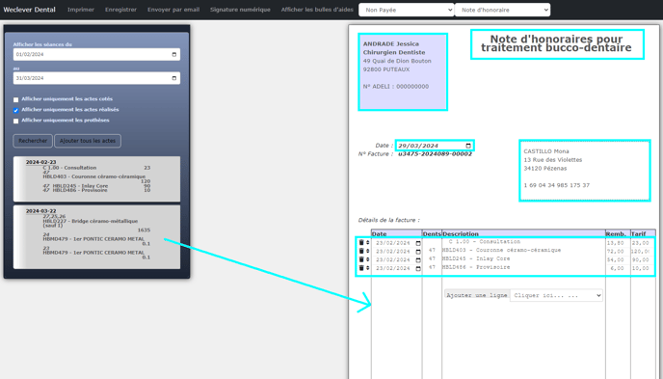Open calendar for the 31/03/2024 end date

tap(174, 78)
